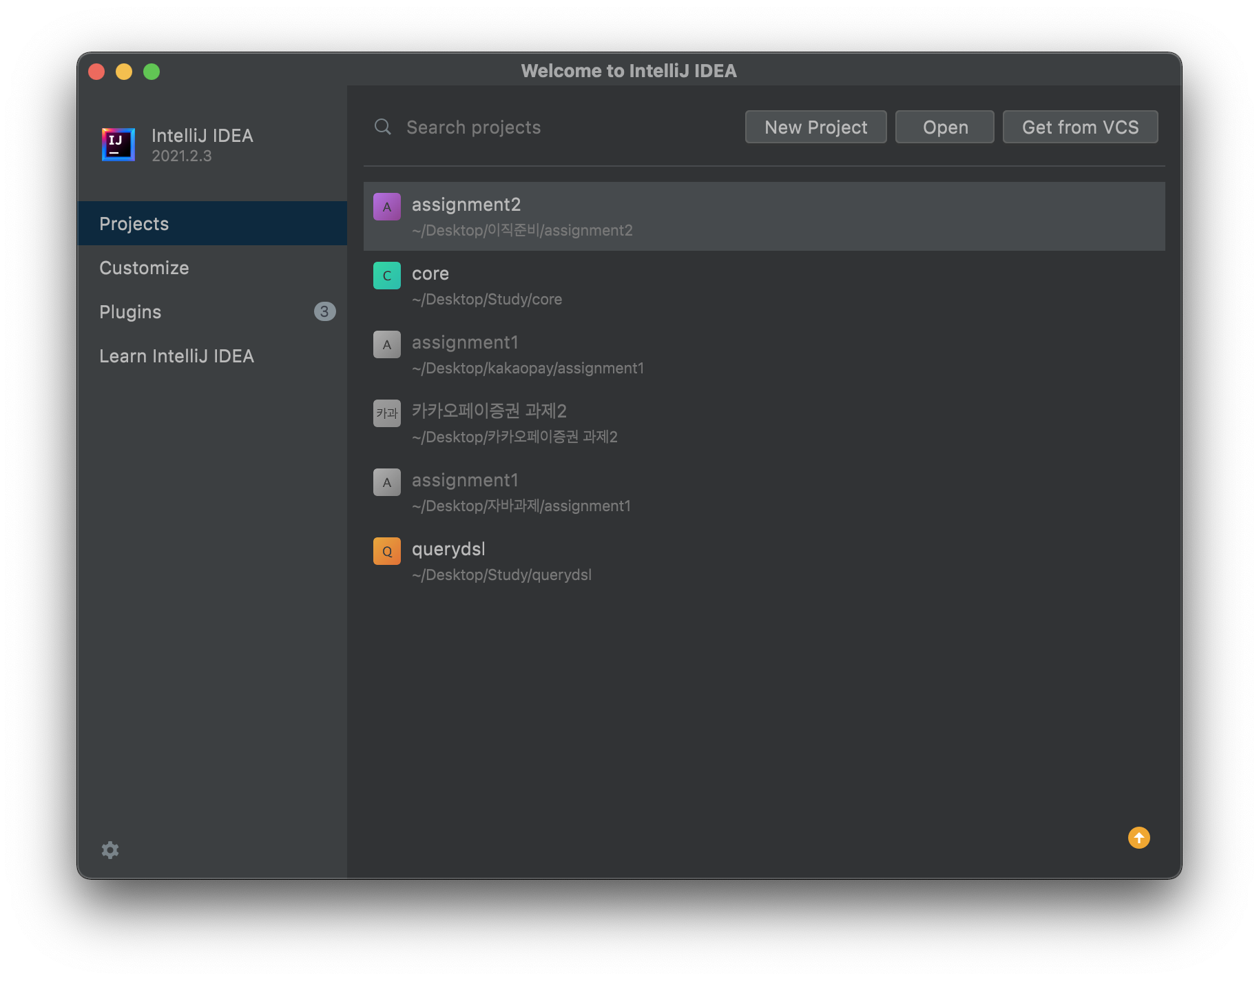Minimize the window with yellow button

(124, 72)
